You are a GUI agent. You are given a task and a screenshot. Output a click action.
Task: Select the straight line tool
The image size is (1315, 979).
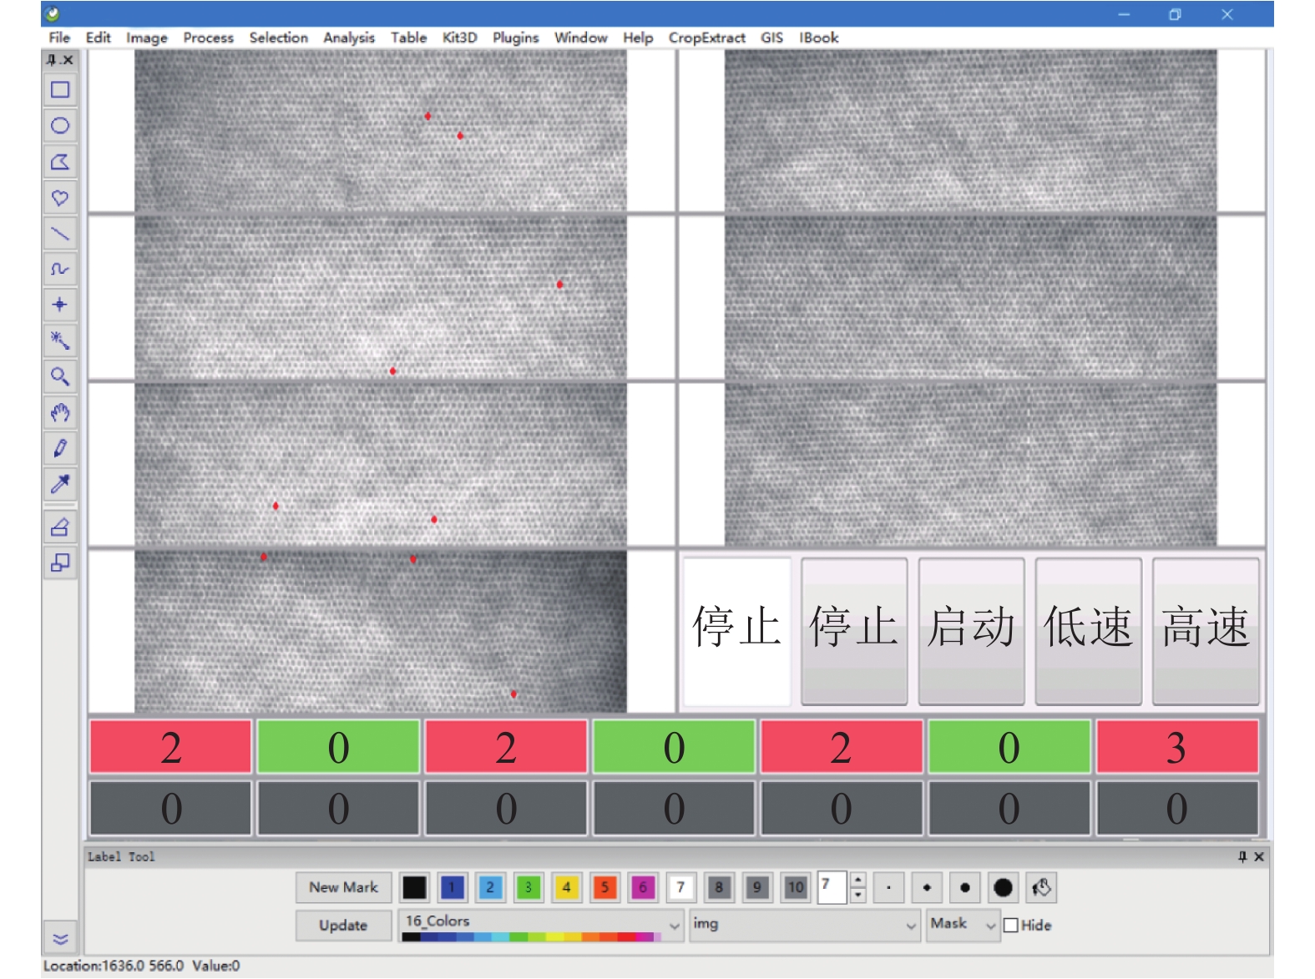[x=60, y=234]
